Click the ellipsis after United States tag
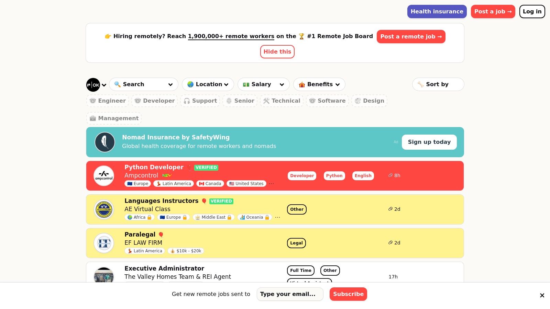This screenshot has height=309, width=550. 272,184
